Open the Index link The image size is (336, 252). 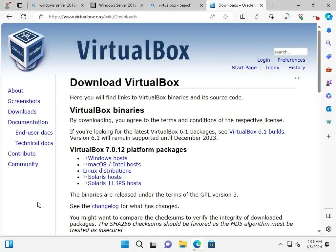coord(272,68)
